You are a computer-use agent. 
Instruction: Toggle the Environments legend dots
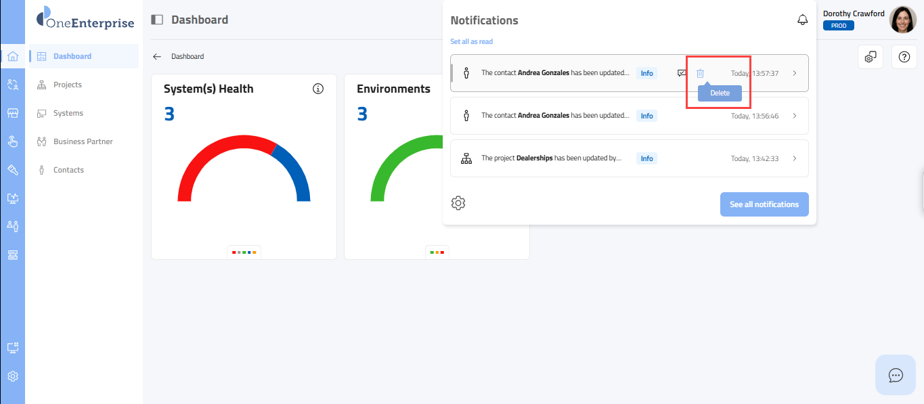(x=437, y=252)
